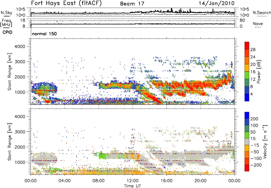Click the 'N.Sky' legend label
271x188 pixels.
coord(6,13)
